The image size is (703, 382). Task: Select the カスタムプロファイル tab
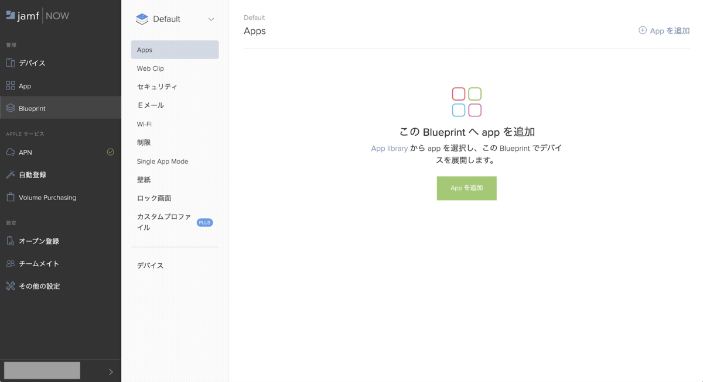pyautogui.click(x=175, y=222)
